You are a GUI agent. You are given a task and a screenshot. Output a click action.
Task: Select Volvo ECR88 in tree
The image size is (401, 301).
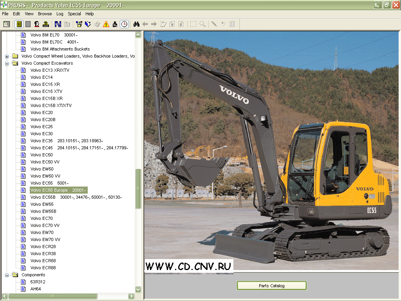43,268
